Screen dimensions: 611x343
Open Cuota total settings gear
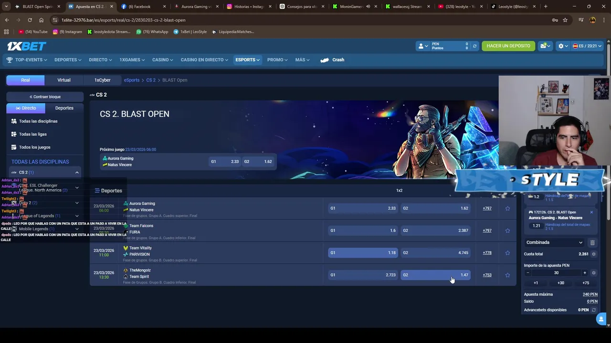point(594,254)
